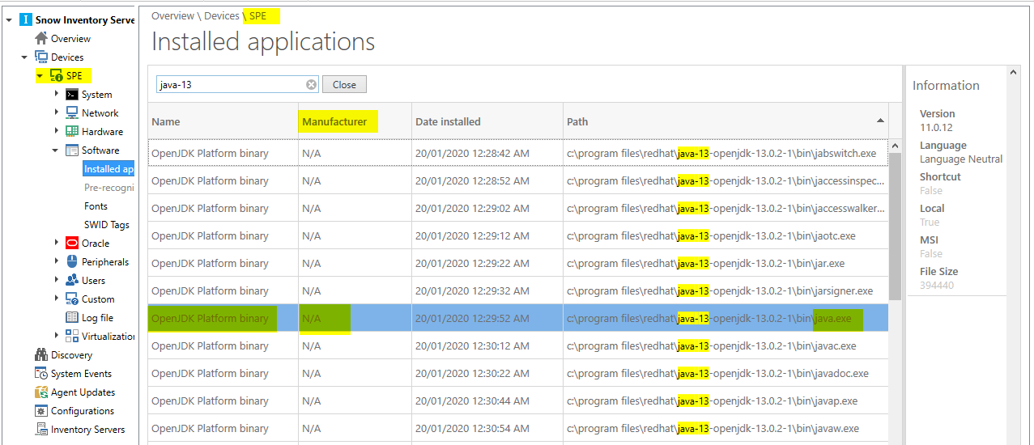The width and height of the screenshot is (1034, 445).
Task: Expand the Peripherals tree node
Action: [56, 261]
